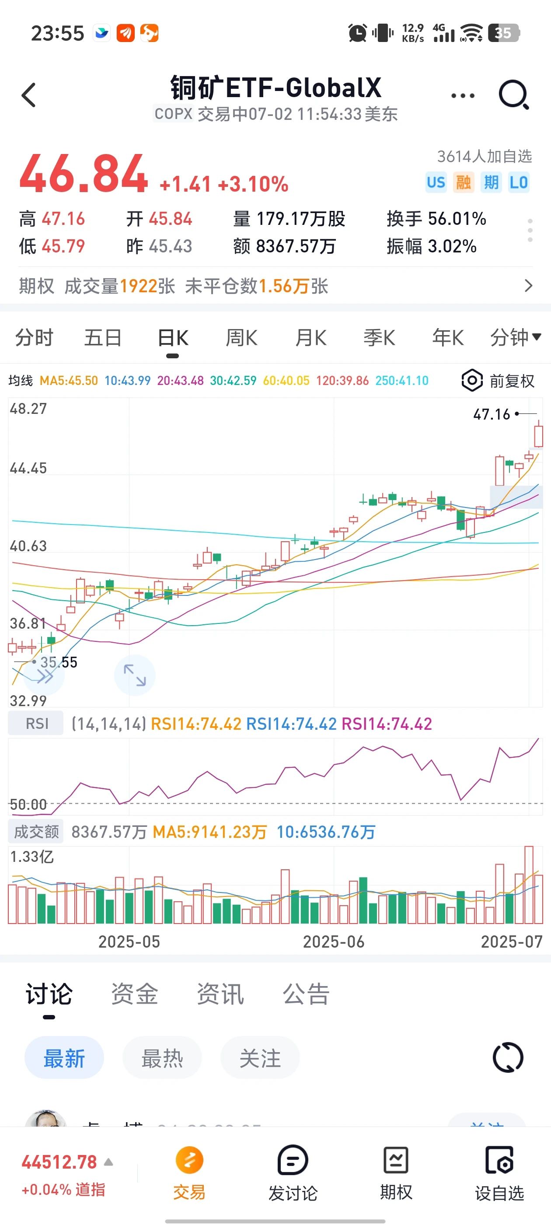This screenshot has height=1225, width=551.
Task: Tap the back arrow icon
Action: click(29, 95)
